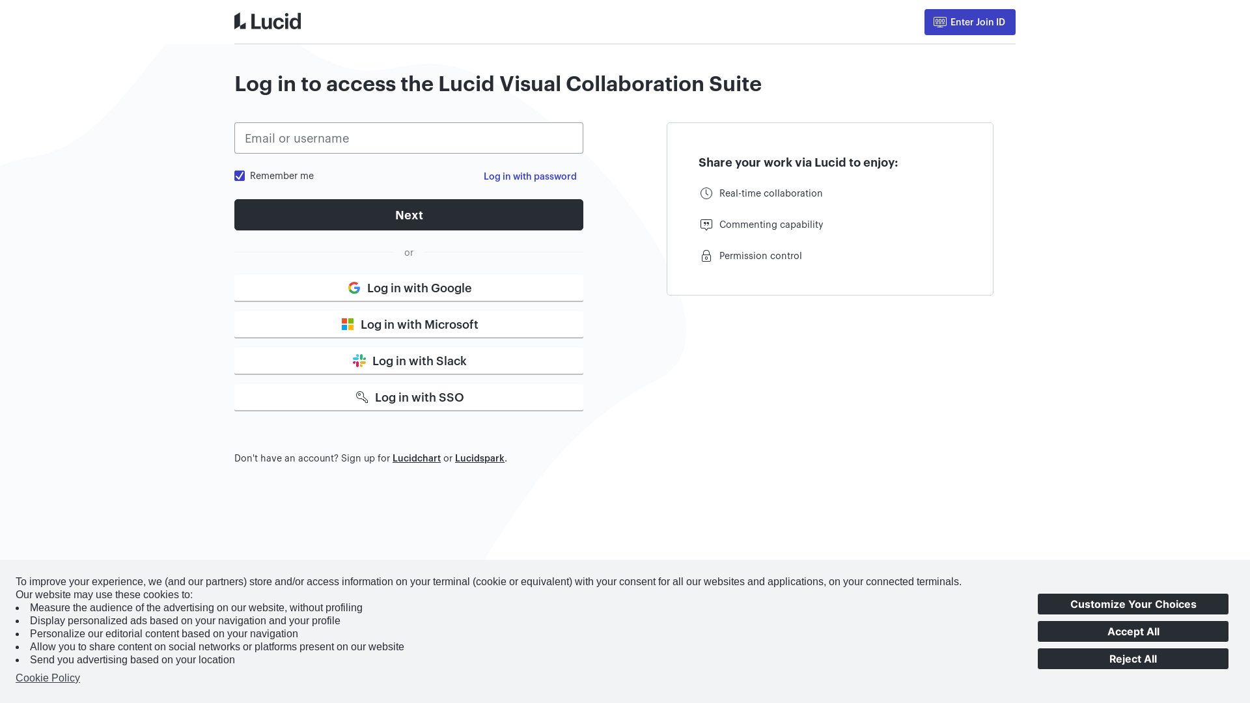1250x703 pixels.
Task: Click the 'Don't have an account?' text
Action: pos(286,458)
